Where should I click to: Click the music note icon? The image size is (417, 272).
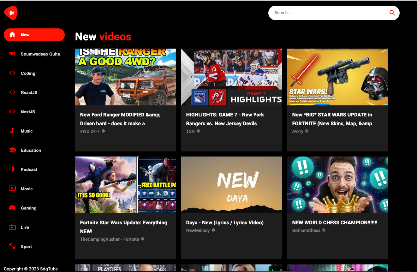pos(12,131)
